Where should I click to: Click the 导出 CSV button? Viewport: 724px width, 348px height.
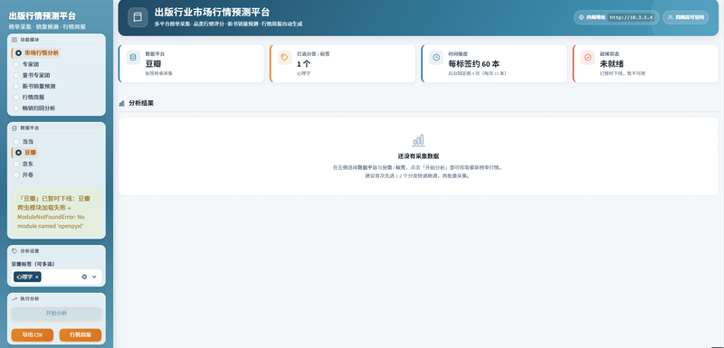tap(33, 335)
